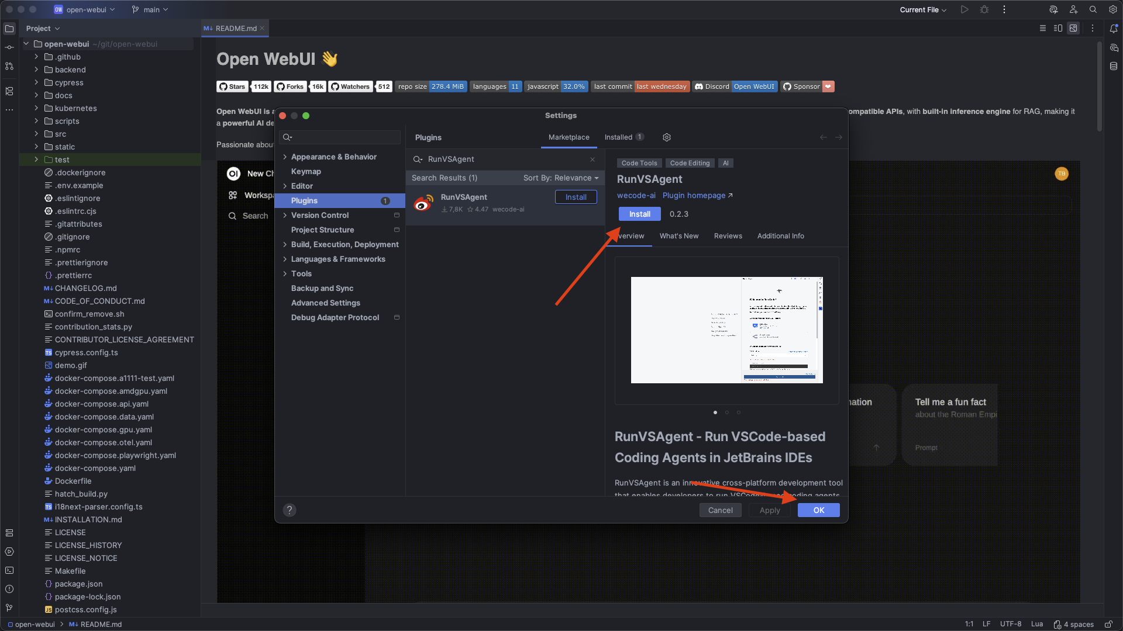
Task: Open the Terminal tool window
Action: click(x=9, y=570)
